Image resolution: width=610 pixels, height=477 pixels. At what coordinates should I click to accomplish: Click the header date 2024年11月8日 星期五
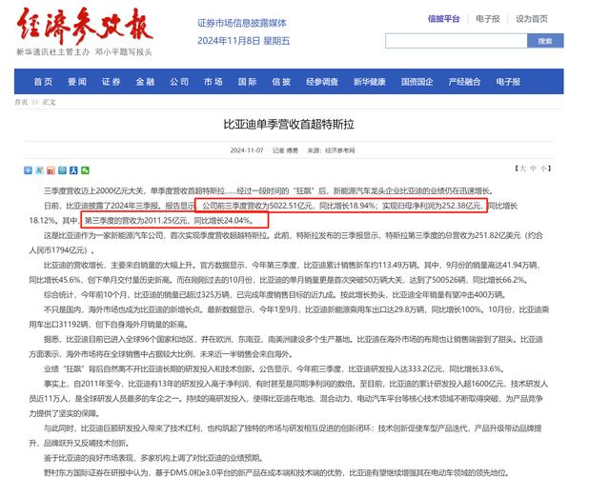click(x=244, y=41)
